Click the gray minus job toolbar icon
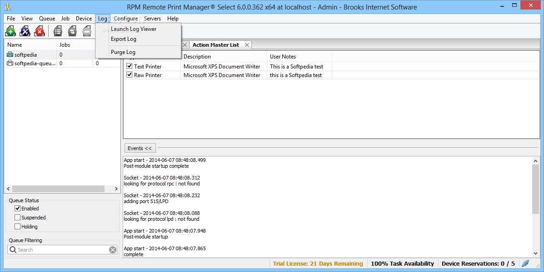Viewport: 544px width, 272px height. pyautogui.click(x=87, y=31)
